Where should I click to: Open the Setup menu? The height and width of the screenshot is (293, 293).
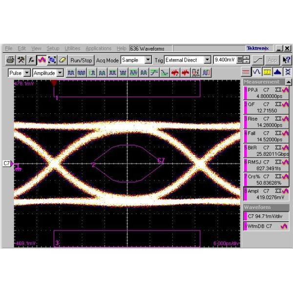(53, 48)
